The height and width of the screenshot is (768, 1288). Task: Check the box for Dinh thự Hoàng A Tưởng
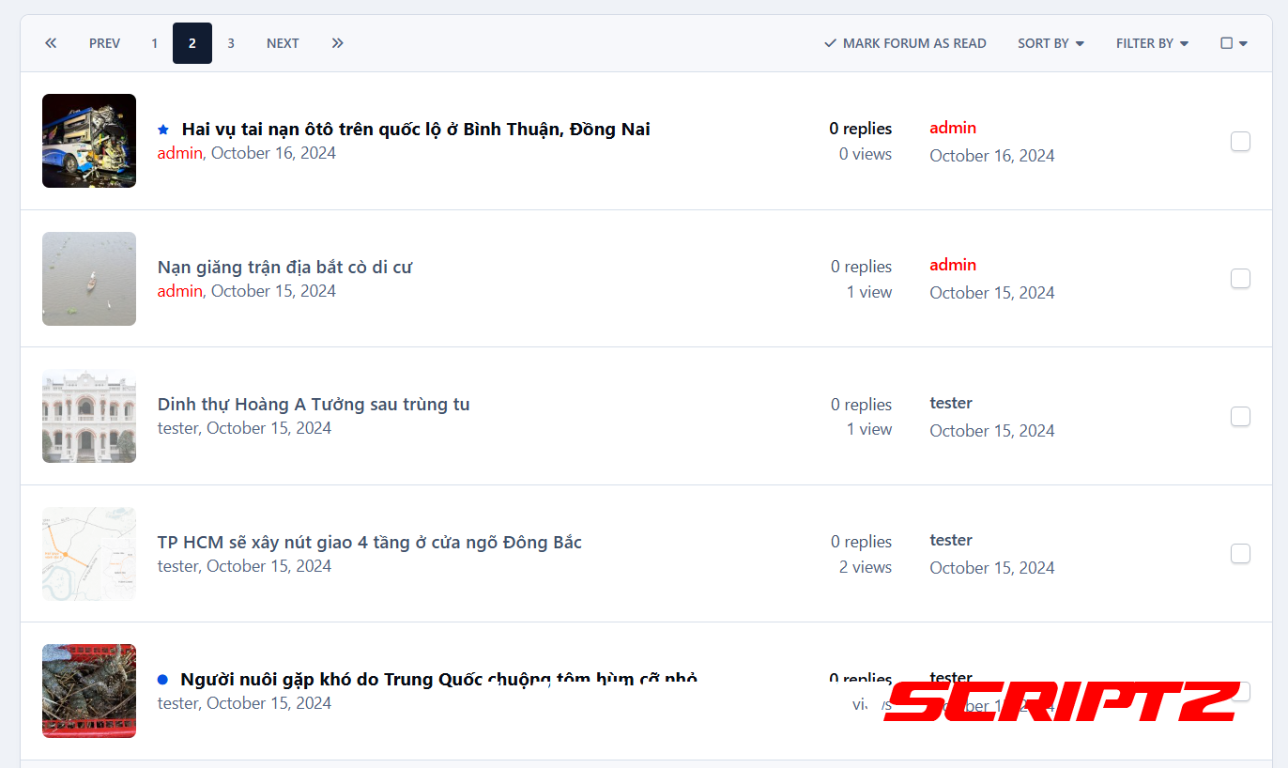tap(1240, 417)
